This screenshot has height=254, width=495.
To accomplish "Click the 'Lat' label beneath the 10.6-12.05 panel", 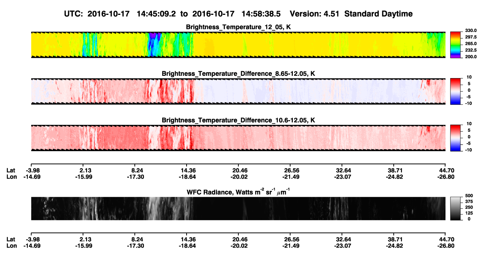I will point(11,170).
